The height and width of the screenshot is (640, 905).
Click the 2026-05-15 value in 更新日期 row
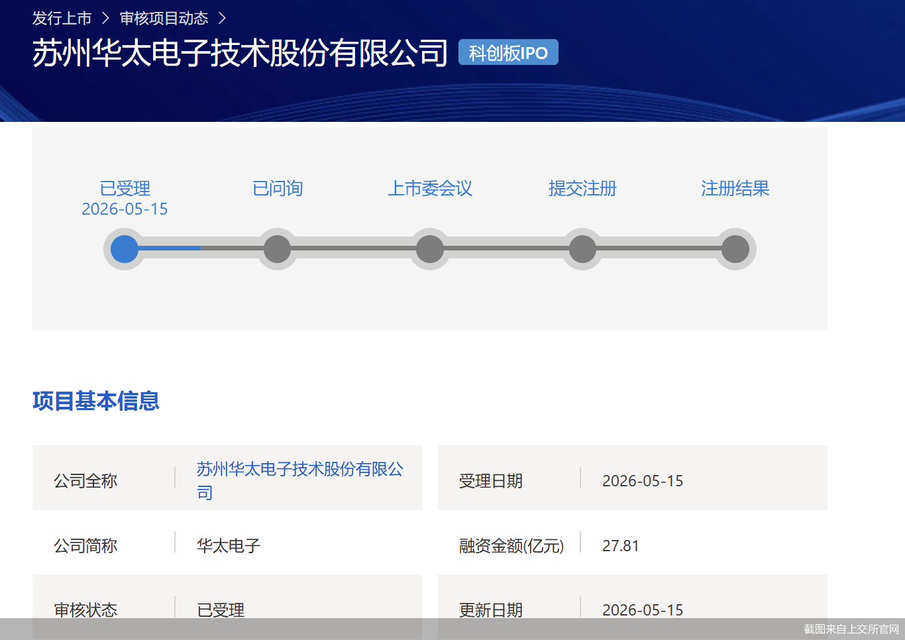tap(643, 610)
